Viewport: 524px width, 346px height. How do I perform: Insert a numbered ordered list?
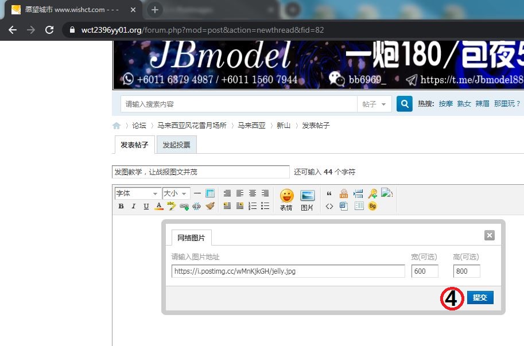253,206
